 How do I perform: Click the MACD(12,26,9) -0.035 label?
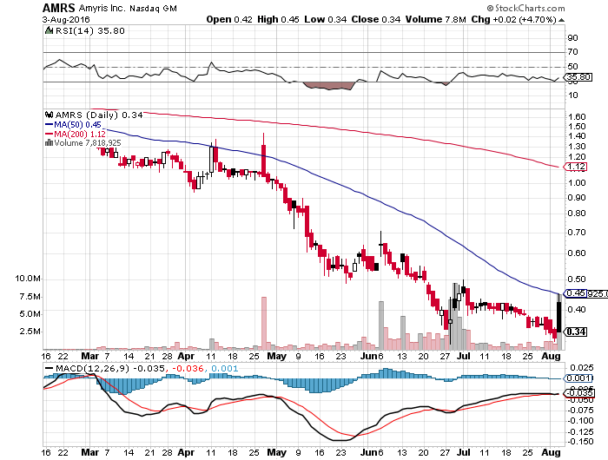(x=110, y=369)
